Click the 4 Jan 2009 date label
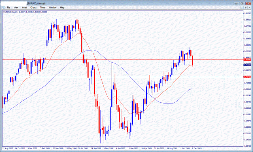 pyautogui.click(x=121, y=148)
